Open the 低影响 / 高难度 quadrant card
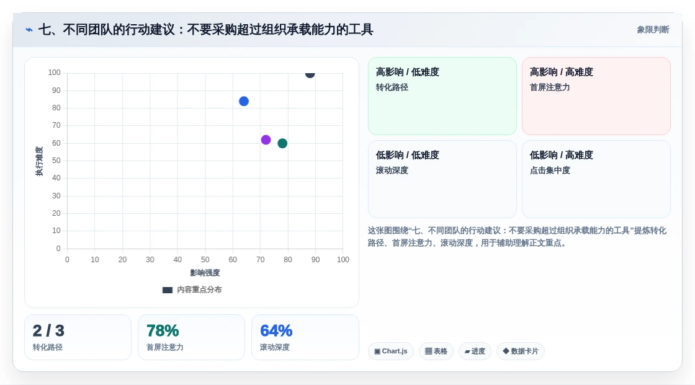695x385 pixels. [596, 179]
